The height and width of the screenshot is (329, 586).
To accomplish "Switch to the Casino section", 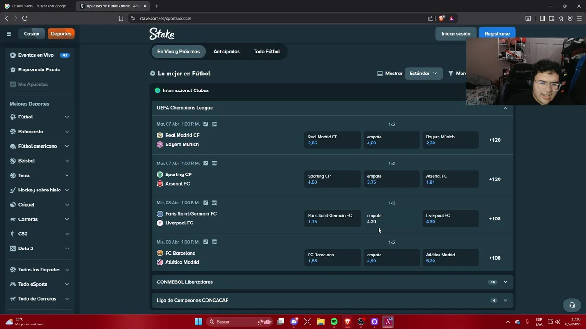I will [32, 34].
